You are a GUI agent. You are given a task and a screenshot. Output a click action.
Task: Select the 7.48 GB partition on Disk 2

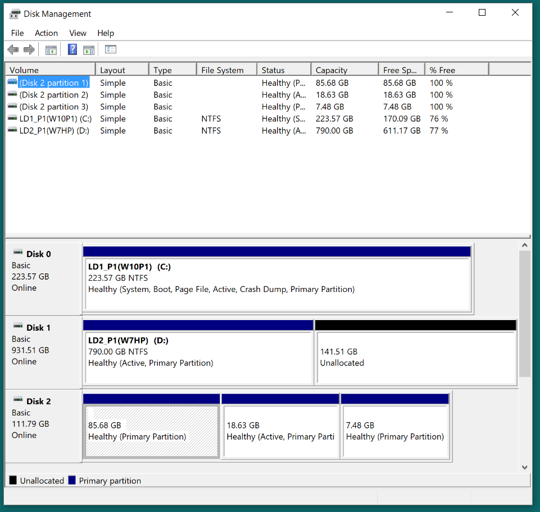click(x=394, y=431)
